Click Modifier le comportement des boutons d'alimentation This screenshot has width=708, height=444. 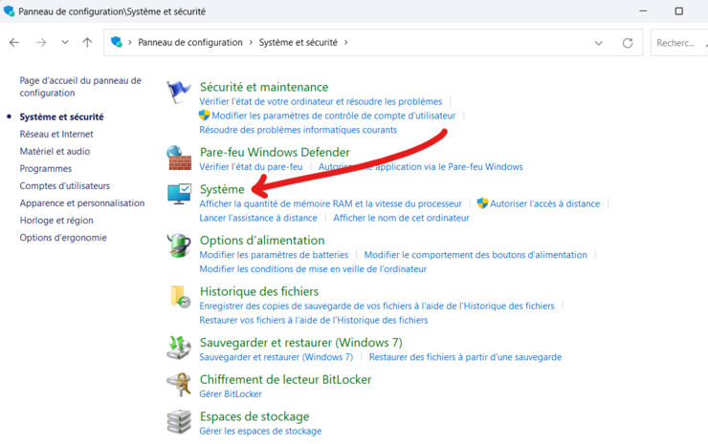(476, 255)
